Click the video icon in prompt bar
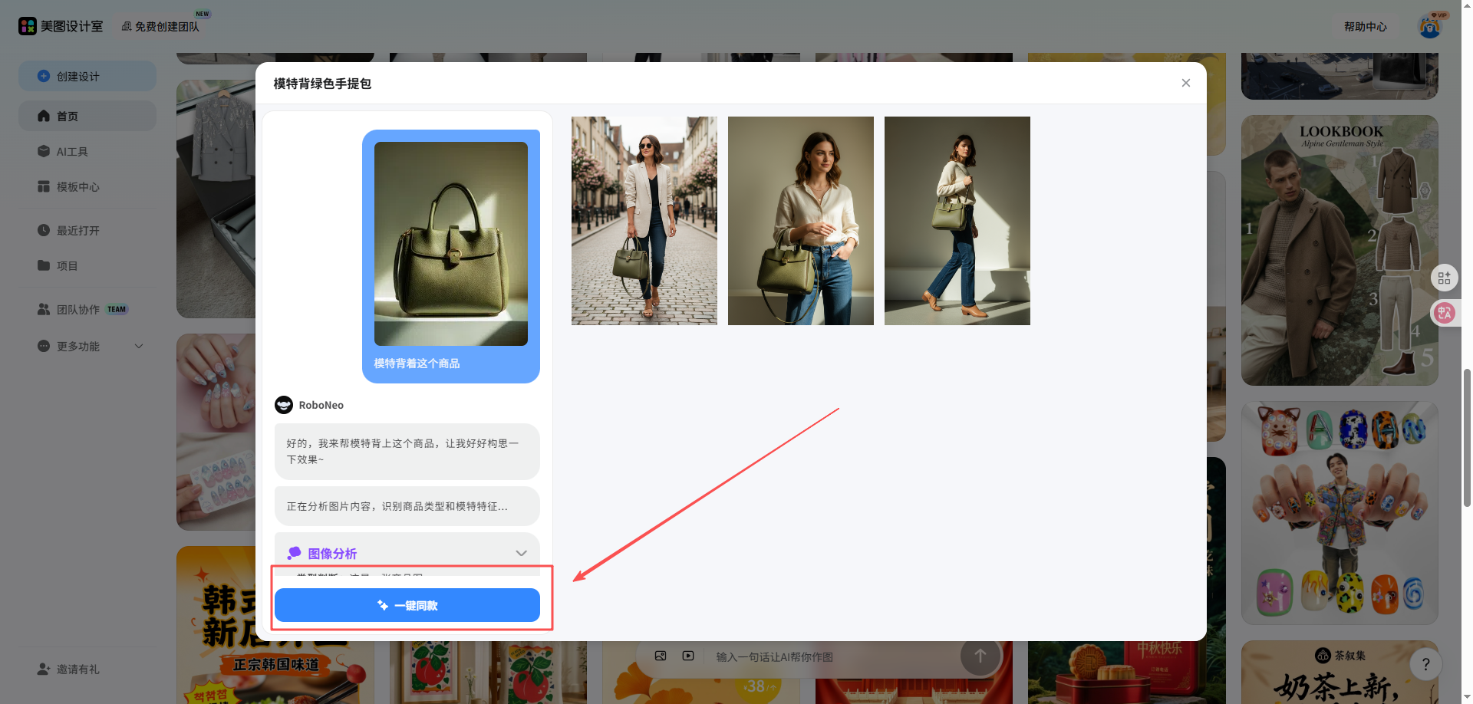Screen dimensions: 1473x704 click(x=688, y=656)
